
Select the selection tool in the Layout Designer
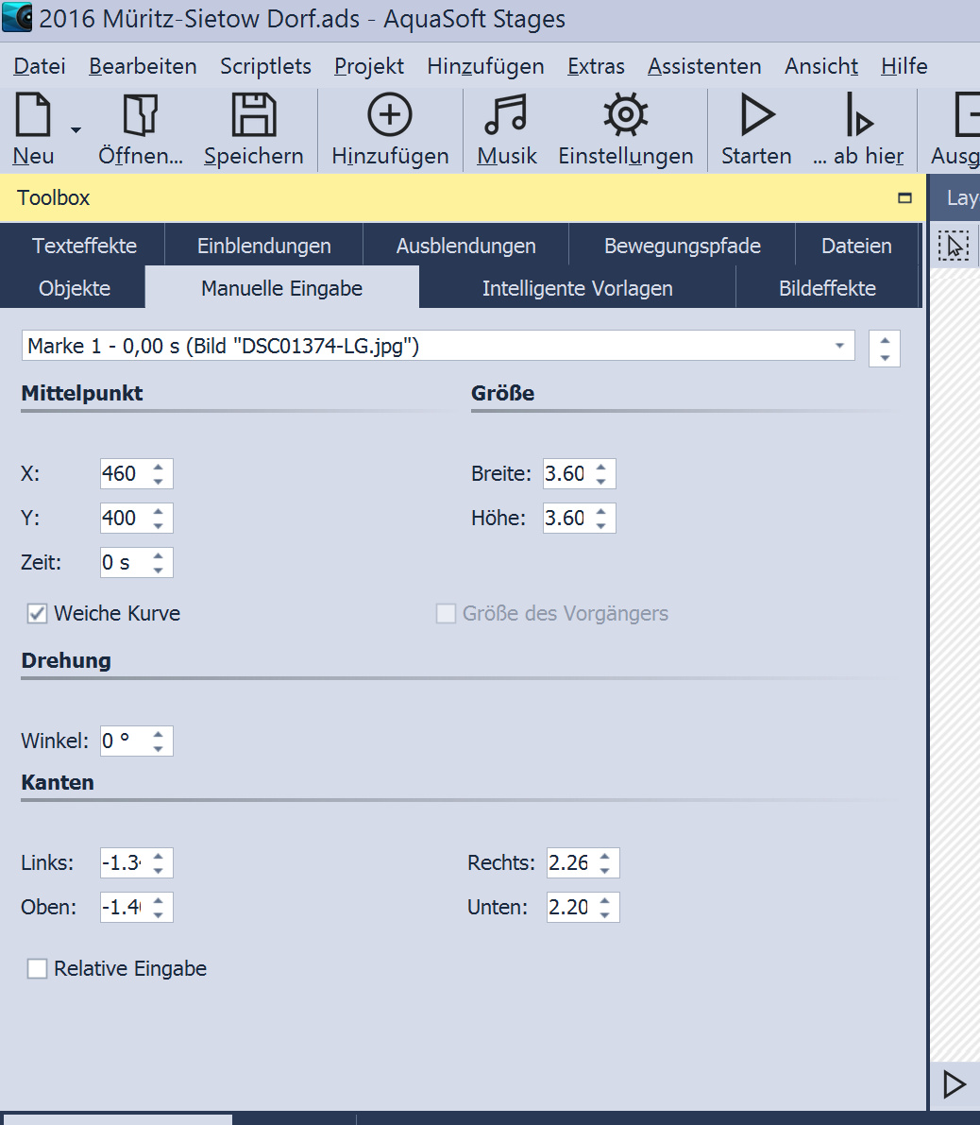tap(954, 247)
